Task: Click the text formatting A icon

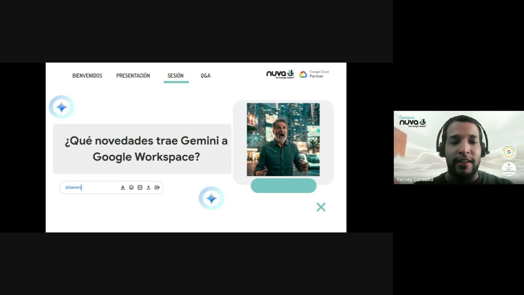Action: [x=122, y=187]
